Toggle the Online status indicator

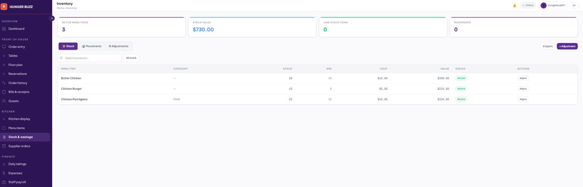pos(528,5)
